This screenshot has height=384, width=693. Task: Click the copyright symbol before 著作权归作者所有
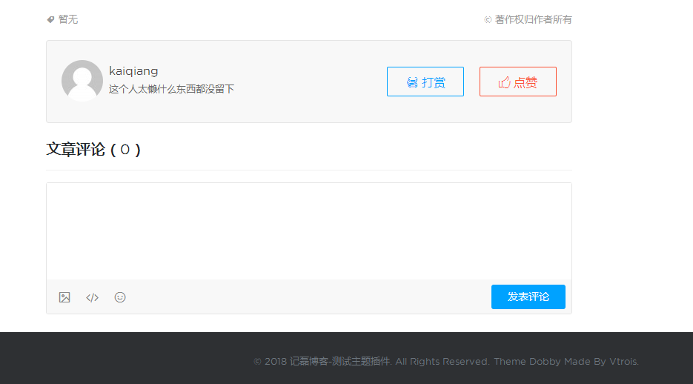[x=488, y=20]
